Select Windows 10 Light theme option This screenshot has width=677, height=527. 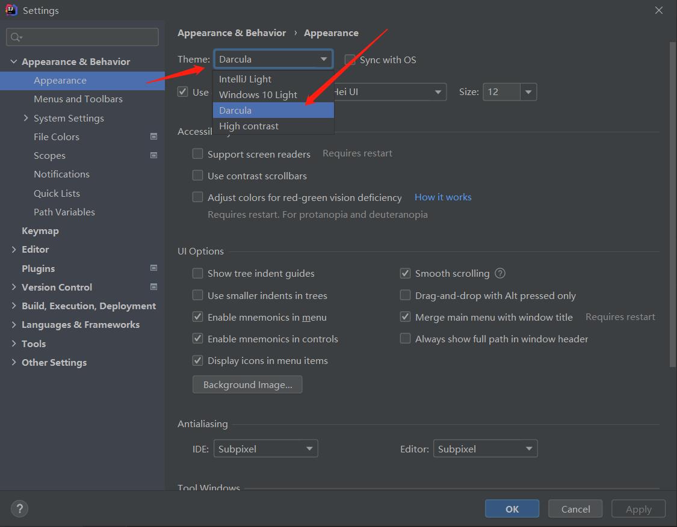(x=273, y=94)
